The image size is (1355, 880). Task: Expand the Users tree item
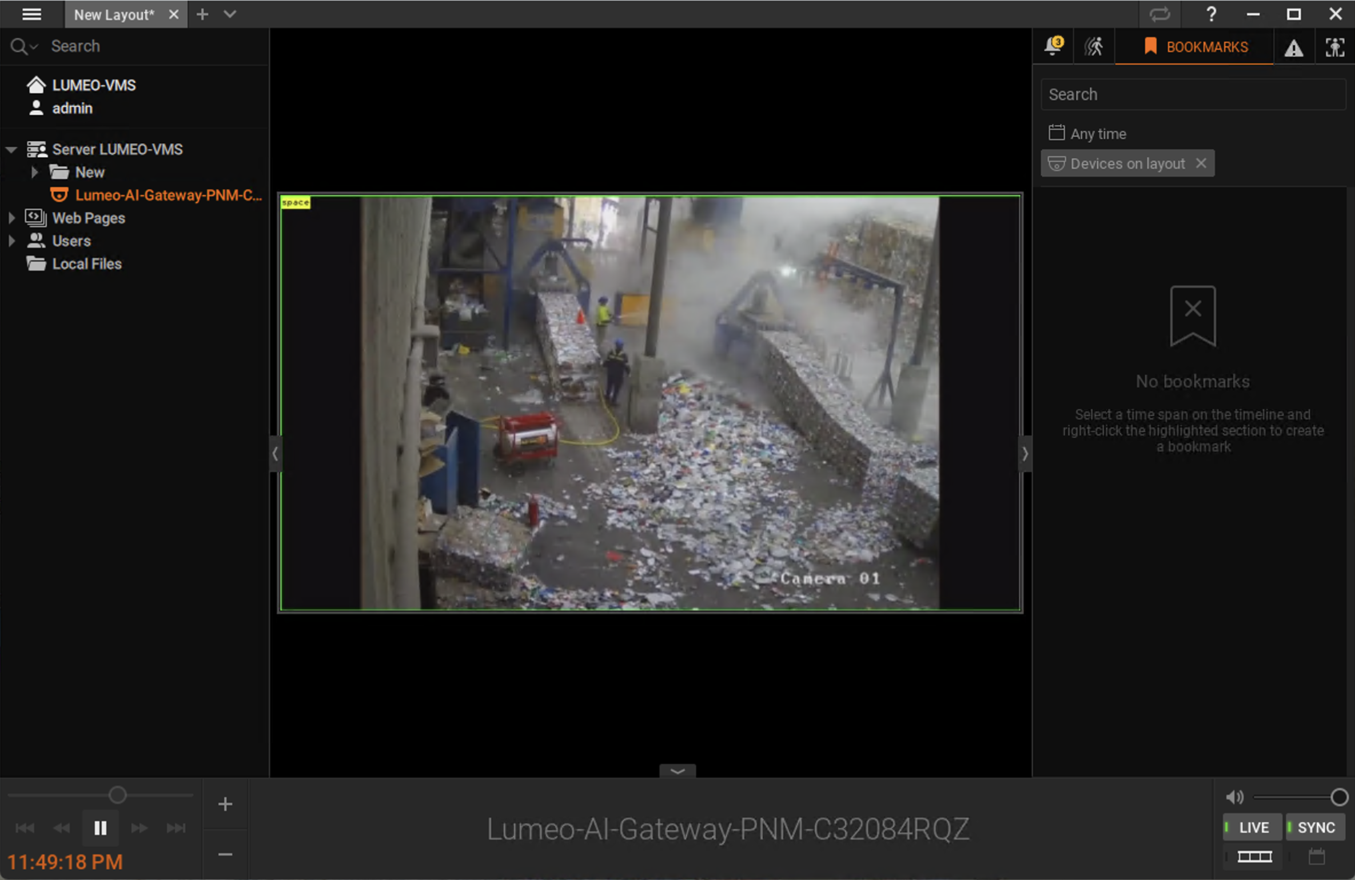tap(12, 241)
